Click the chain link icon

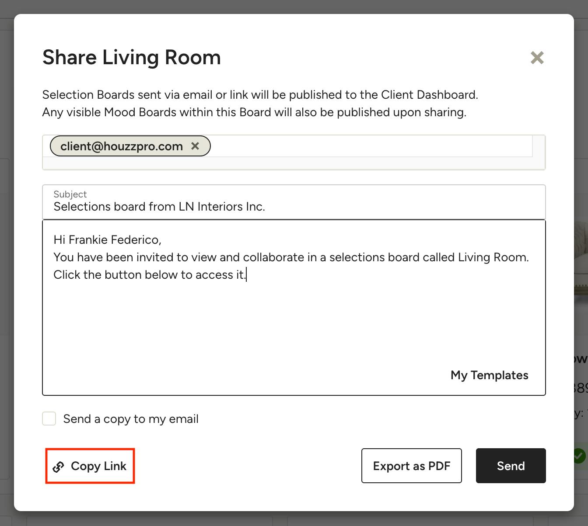point(58,467)
